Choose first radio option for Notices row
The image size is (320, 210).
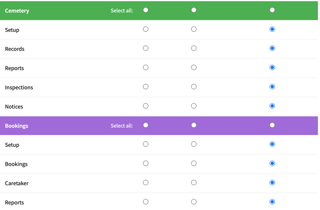pos(146,106)
